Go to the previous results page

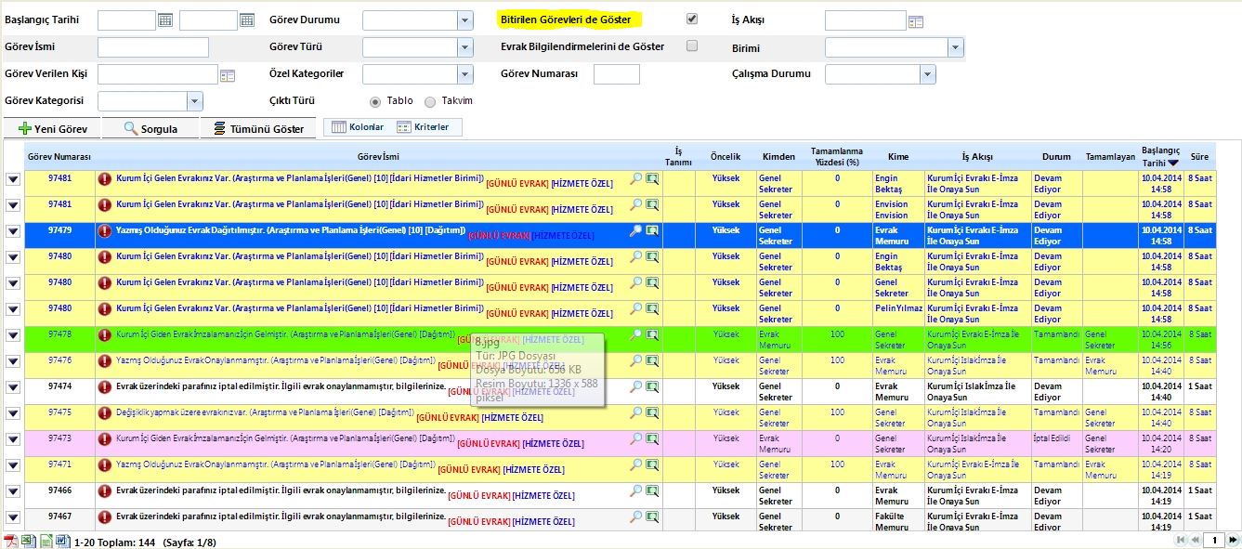pos(1195,540)
